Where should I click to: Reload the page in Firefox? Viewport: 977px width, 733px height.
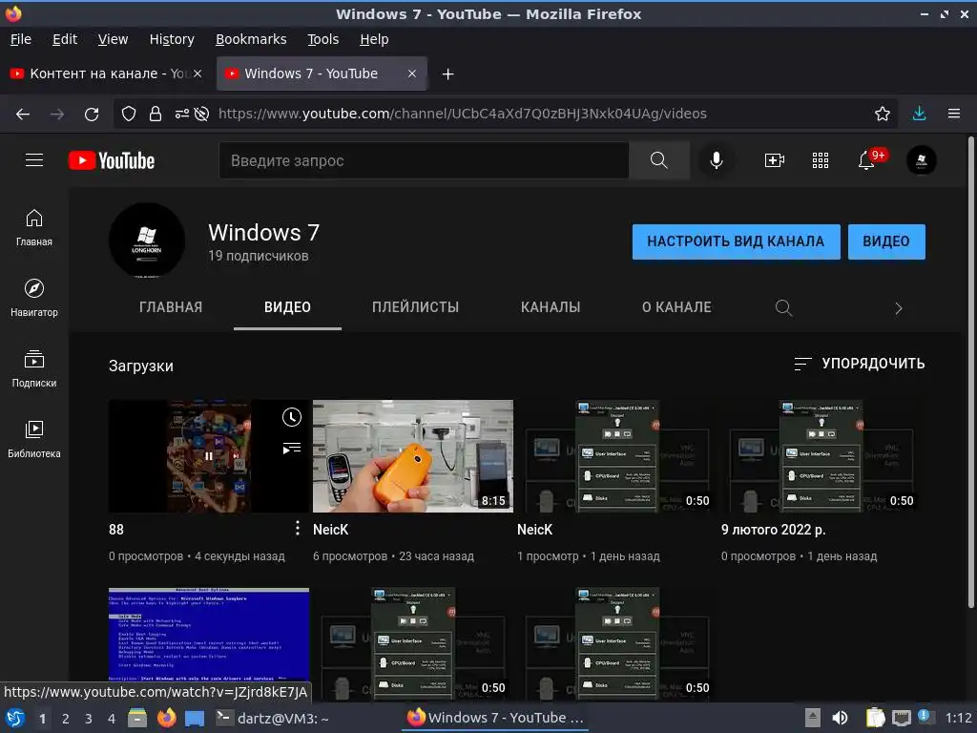click(x=92, y=114)
